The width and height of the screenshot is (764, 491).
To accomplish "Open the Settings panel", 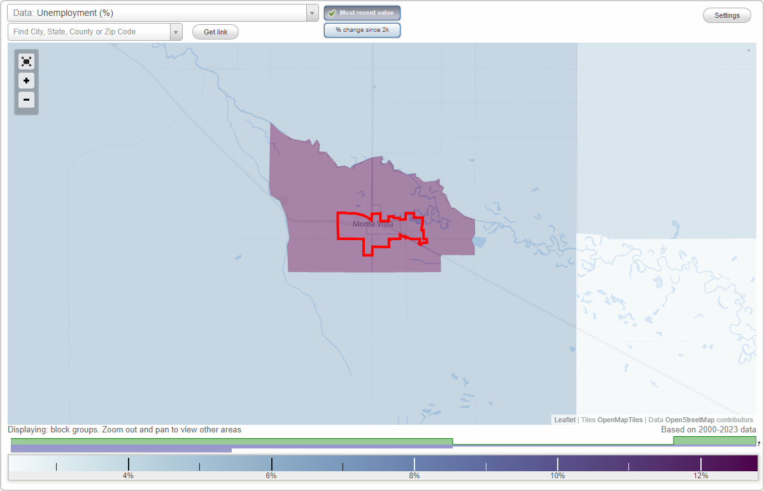I will pyautogui.click(x=726, y=15).
